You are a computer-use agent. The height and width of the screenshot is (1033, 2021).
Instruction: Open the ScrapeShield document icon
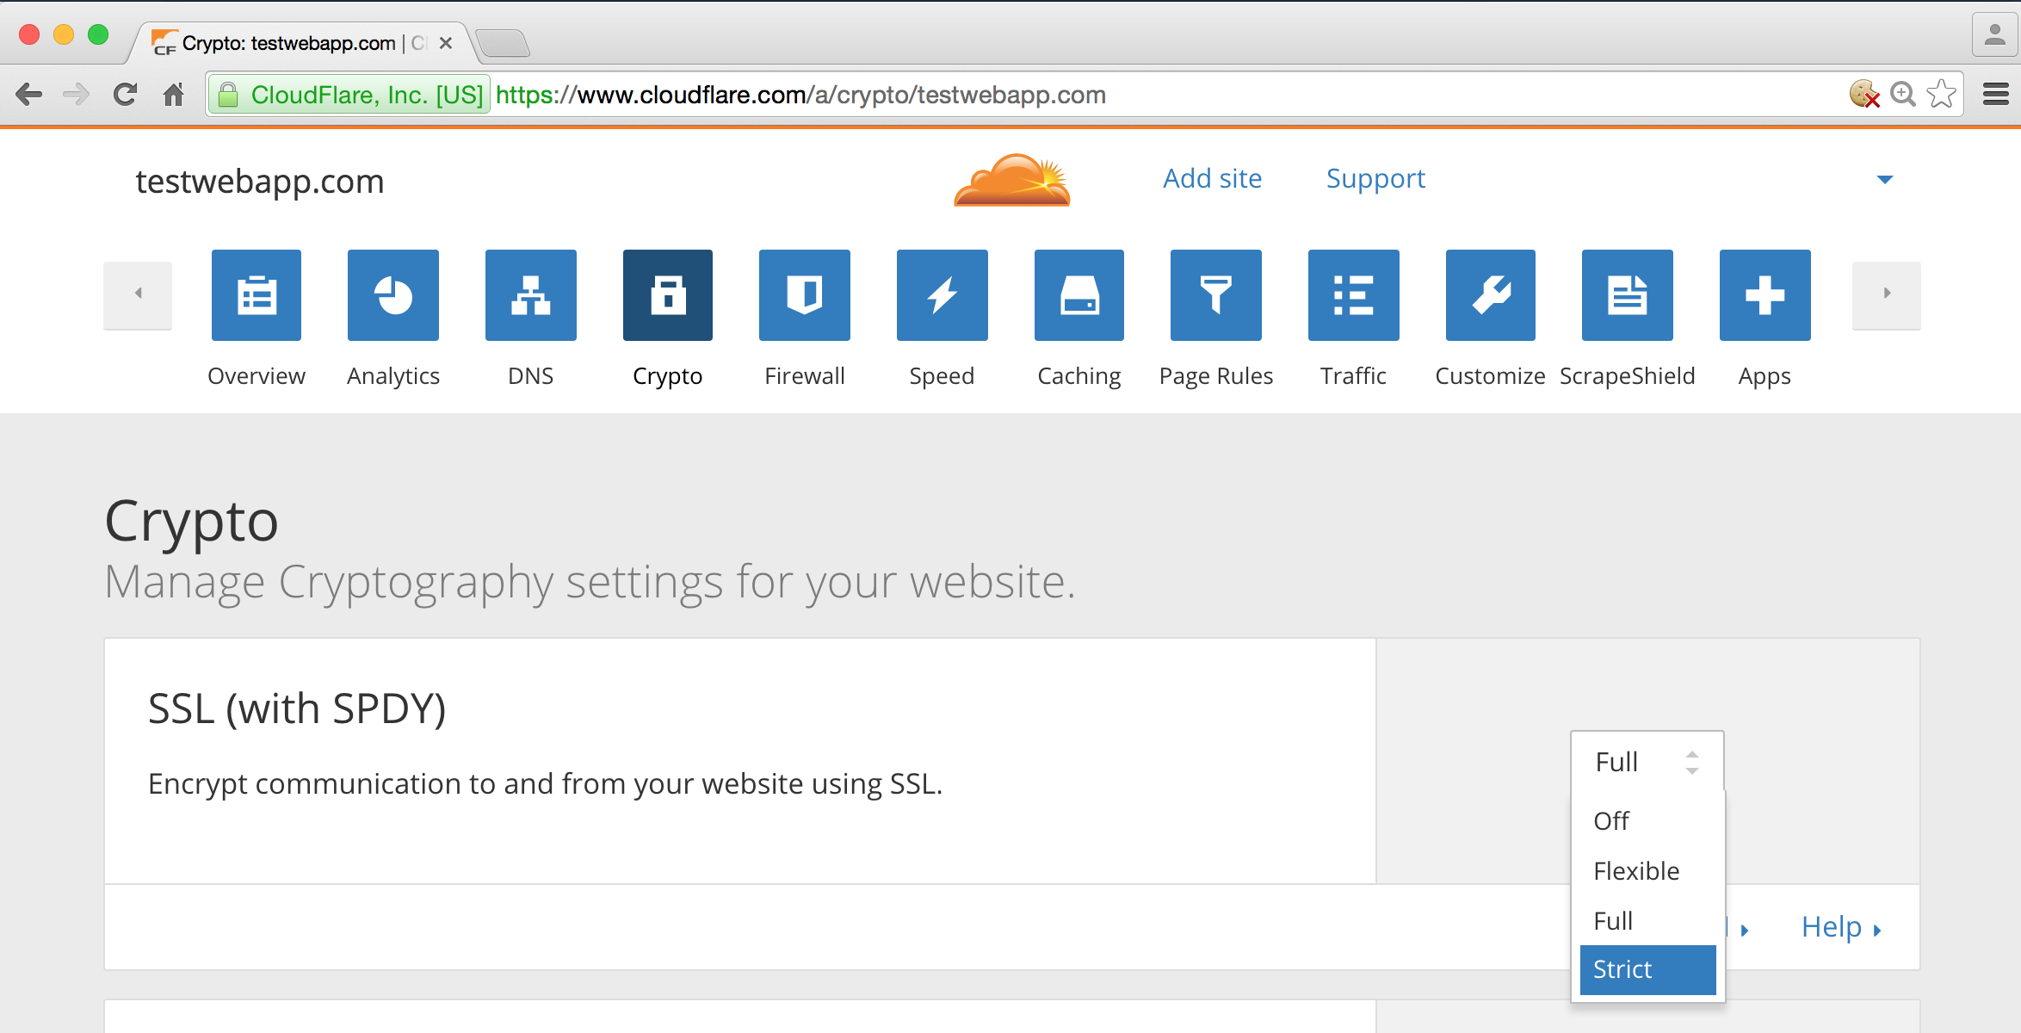click(1627, 295)
